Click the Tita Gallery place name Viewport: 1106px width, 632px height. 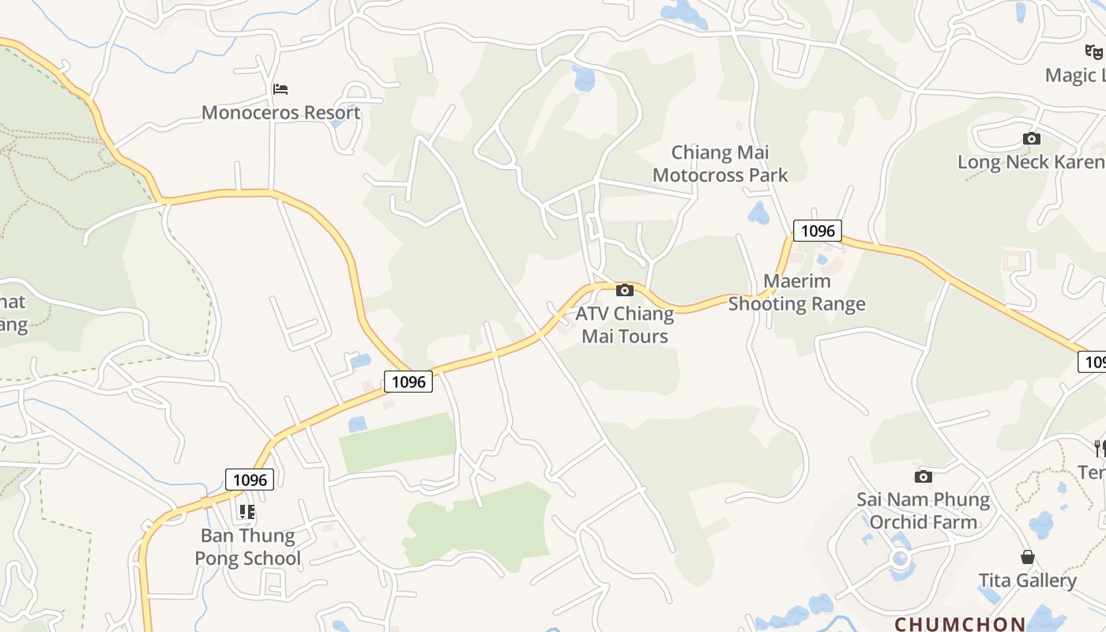pyautogui.click(x=1027, y=581)
